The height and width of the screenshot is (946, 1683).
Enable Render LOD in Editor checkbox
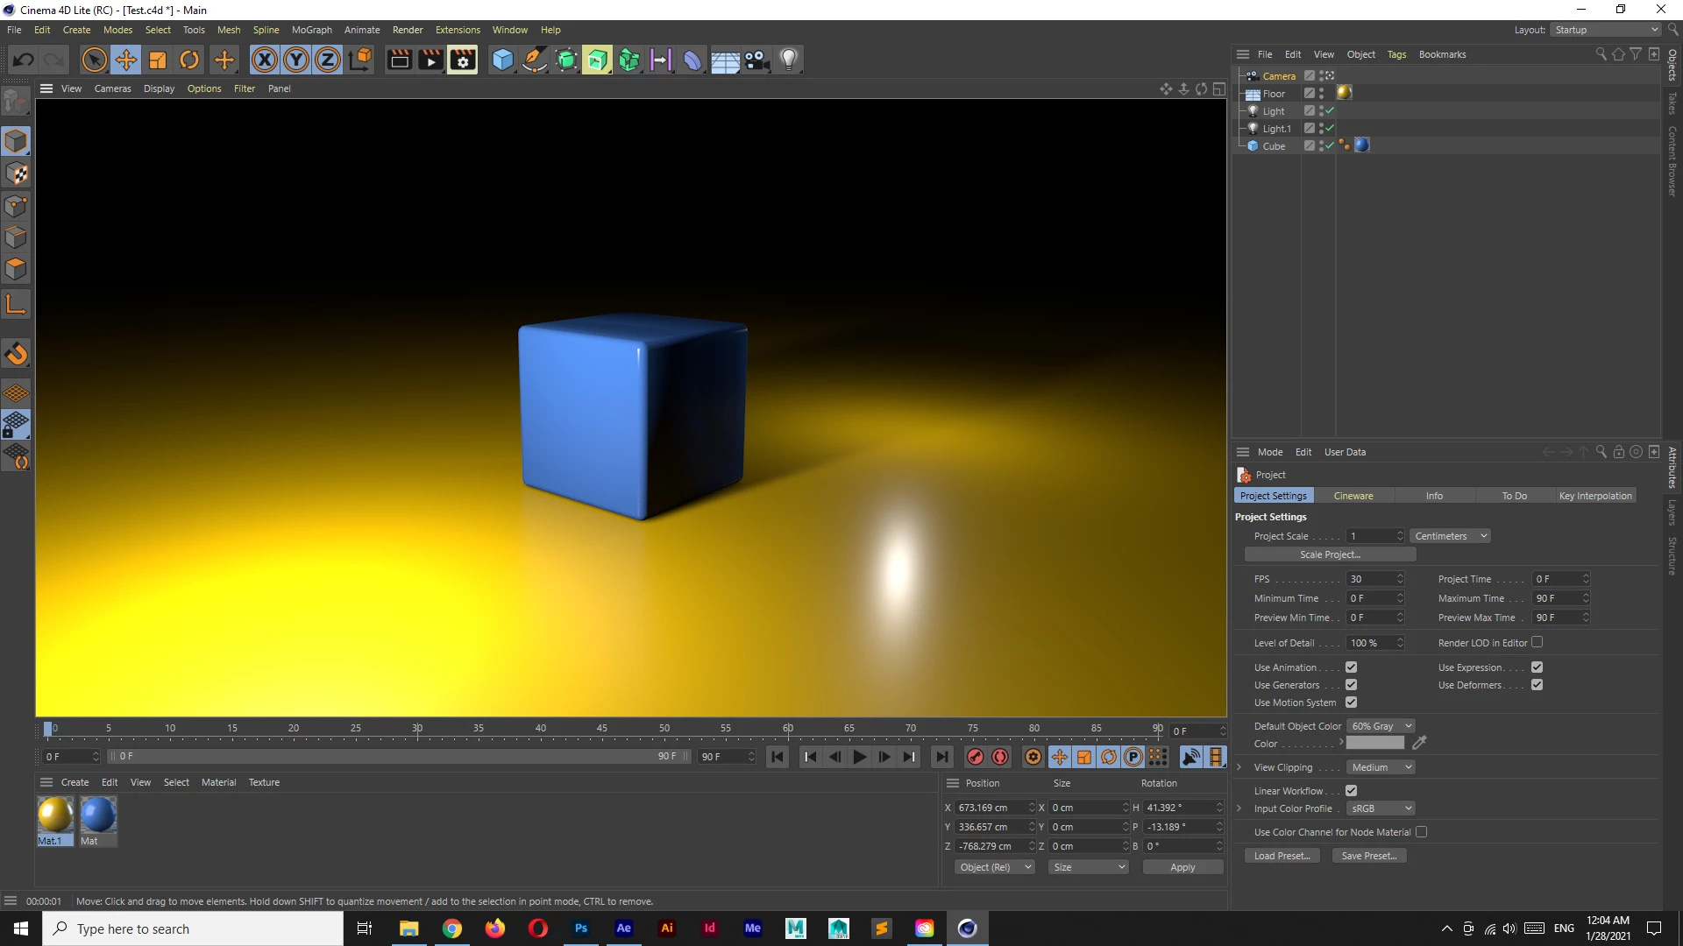1537,642
